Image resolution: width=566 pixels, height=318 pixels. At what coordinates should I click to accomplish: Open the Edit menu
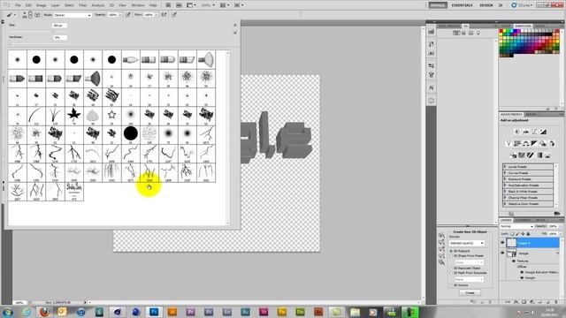pyautogui.click(x=28, y=5)
